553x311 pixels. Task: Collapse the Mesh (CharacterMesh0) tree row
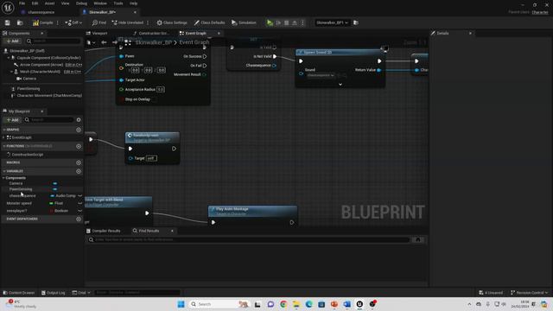coord(11,72)
